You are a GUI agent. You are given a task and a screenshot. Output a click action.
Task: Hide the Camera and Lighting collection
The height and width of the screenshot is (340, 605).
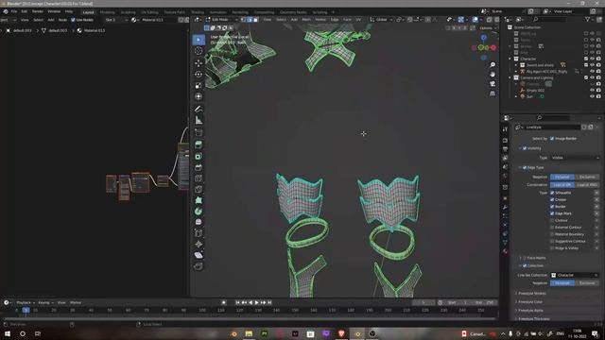point(593,77)
